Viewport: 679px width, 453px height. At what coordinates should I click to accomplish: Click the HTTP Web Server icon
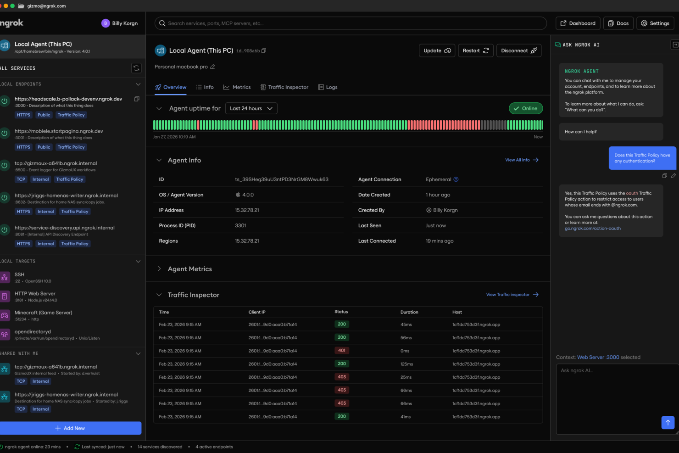pos(5,296)
